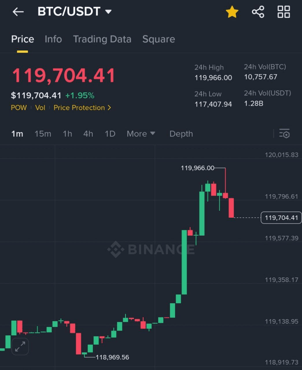302x370 pixels.
Task: Tap the back arrow icon
Action: click(x=18, y=12)
